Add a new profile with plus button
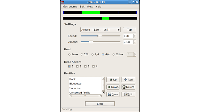Viewport: 200px width, 112px height. [128, 80]
